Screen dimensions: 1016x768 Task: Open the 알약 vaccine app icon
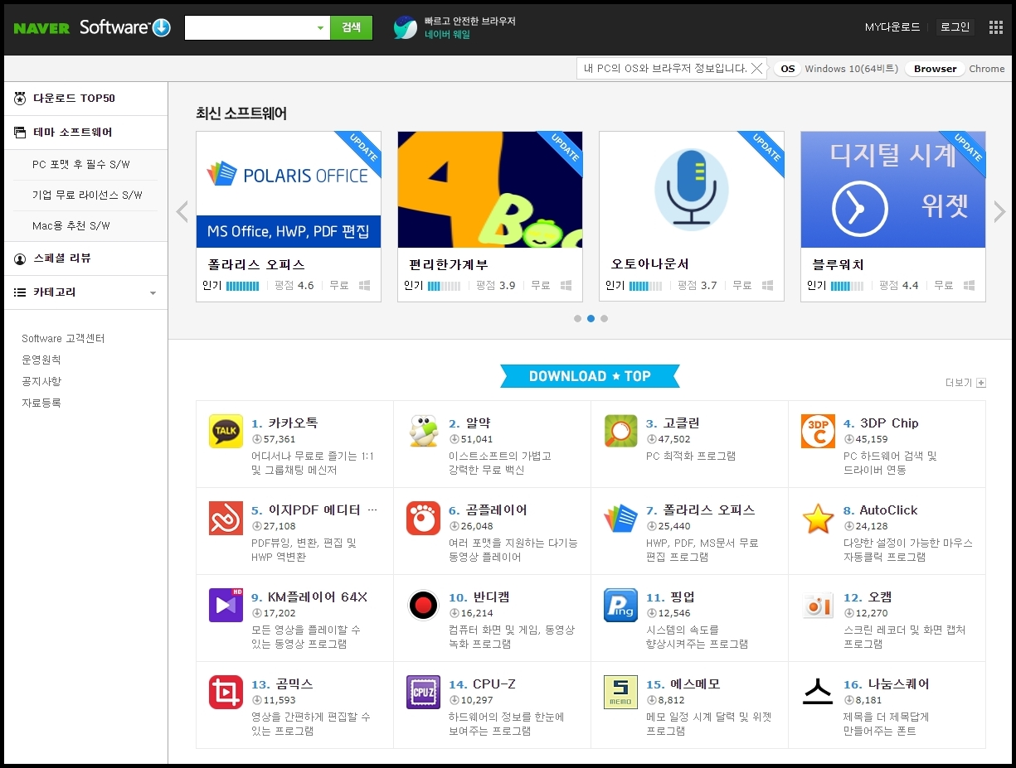pos(423,431)
